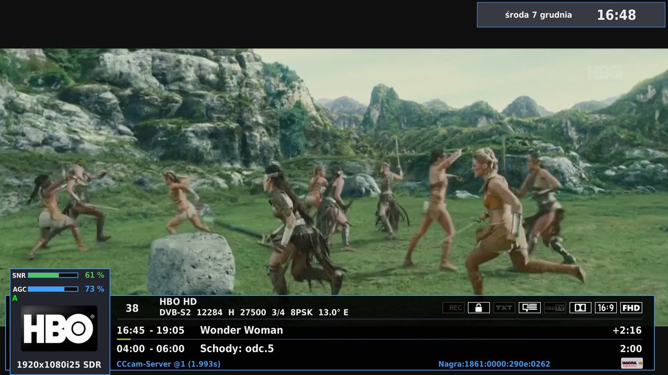Click the HbbTV indicator icon
This screenshot has width=668, height=375.
(555, 308)
